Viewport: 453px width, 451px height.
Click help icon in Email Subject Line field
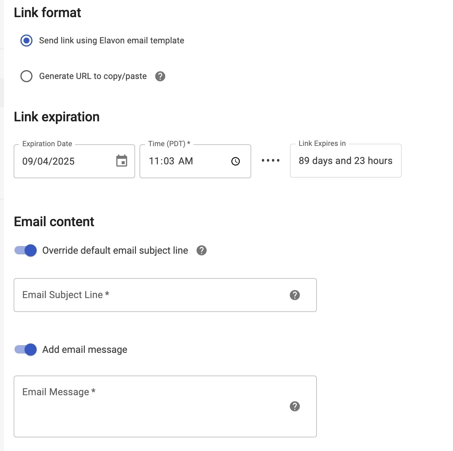[295, 295]
